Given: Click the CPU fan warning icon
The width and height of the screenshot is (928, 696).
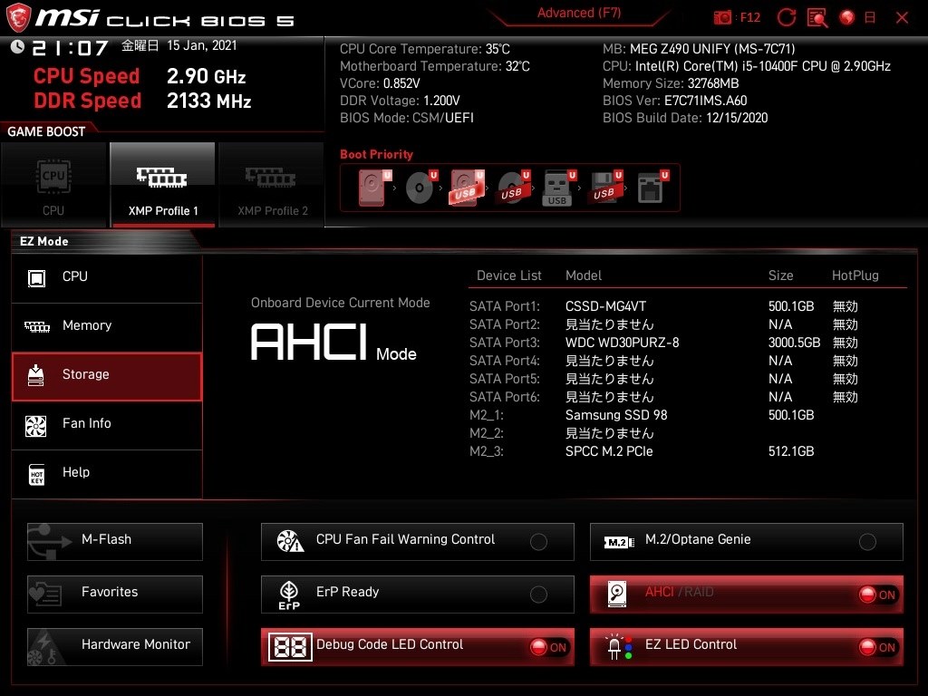Looking at the screenshot, I should point(290,541).
